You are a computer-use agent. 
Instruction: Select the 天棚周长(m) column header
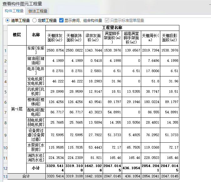tap(151, 38)
